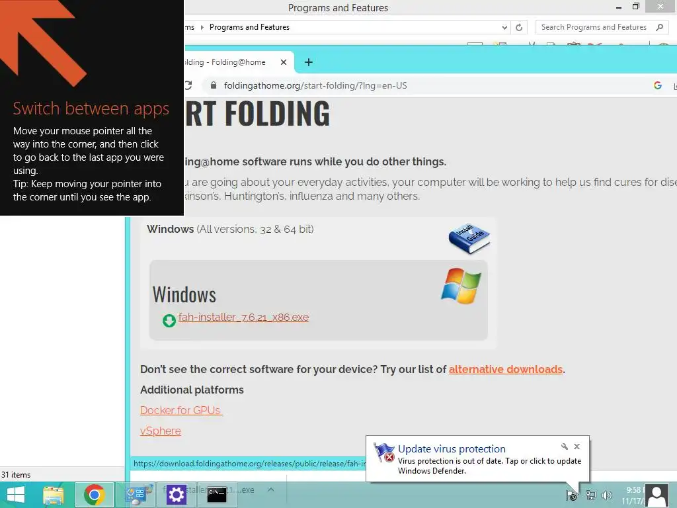
Task: Click the 'Additional platforms' heading text
Action: pos(192,390)
